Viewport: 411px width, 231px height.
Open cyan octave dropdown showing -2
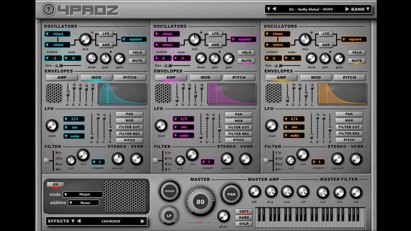tap(53, 58)
